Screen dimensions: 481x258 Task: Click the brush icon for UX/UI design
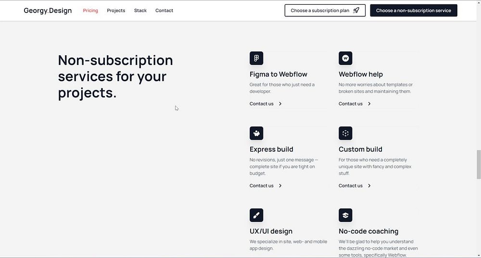pos(256,215)
